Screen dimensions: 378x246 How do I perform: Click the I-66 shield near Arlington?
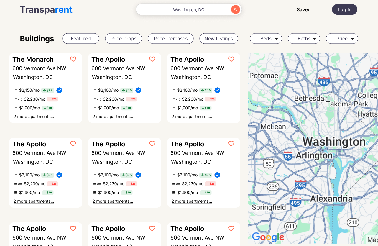[x=288, y=156]
